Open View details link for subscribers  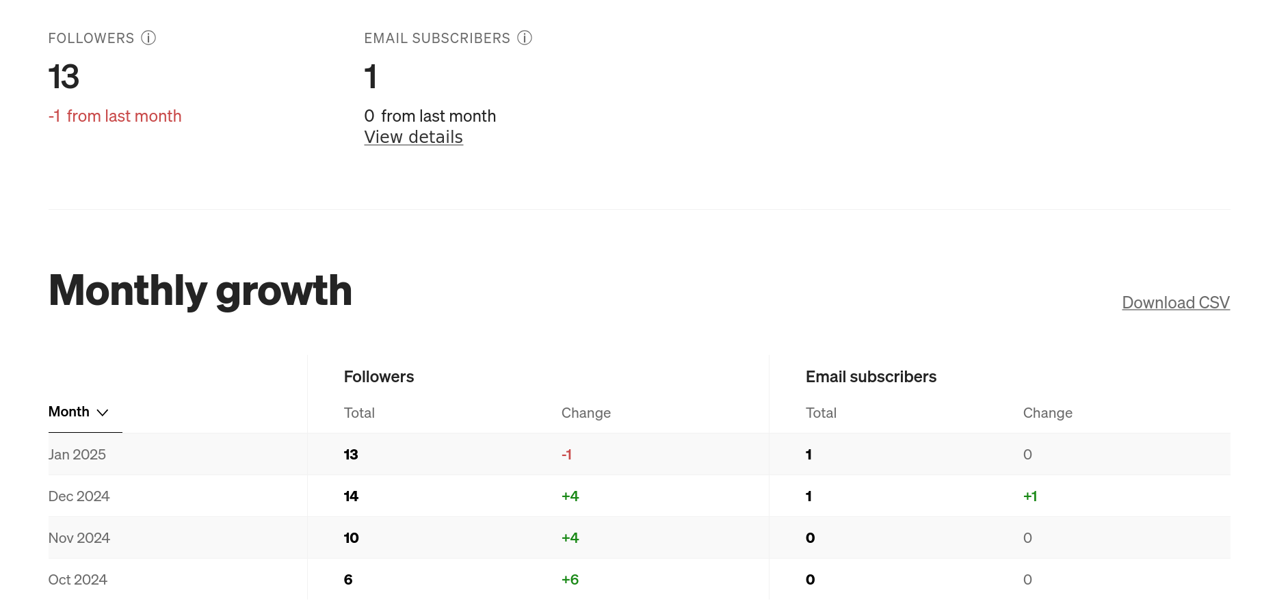(x=413, y=137)
